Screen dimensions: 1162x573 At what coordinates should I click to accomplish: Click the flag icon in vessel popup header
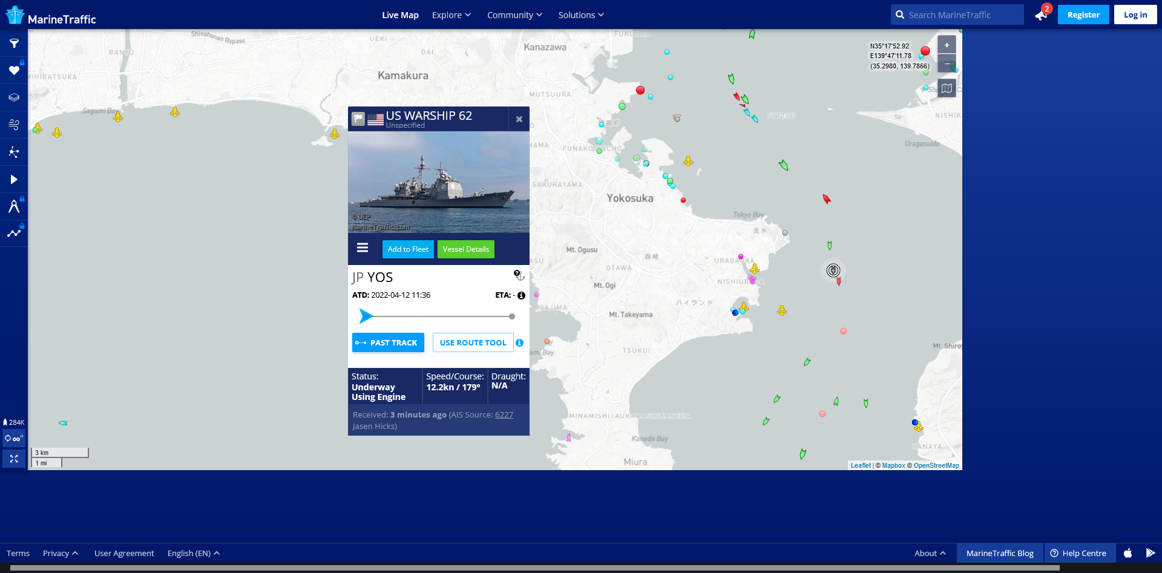[x=358, y=119]
